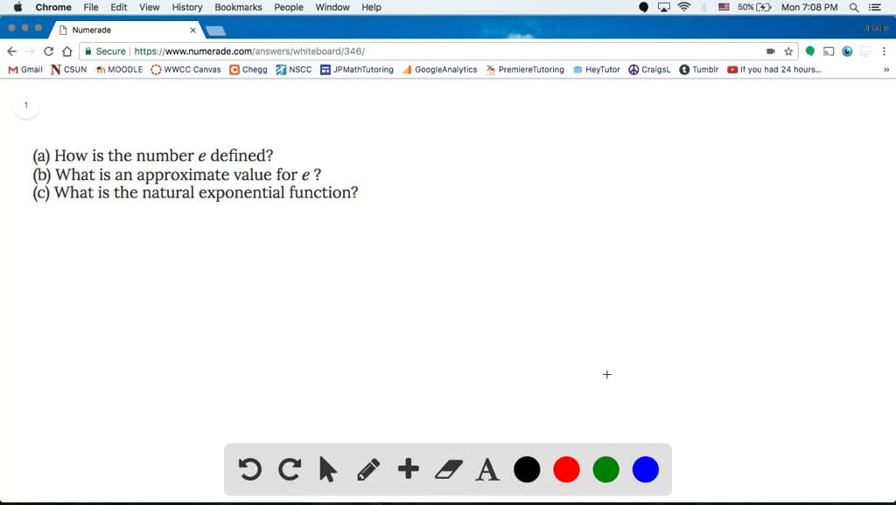Open the Window menu

click(x=332, y=7)
